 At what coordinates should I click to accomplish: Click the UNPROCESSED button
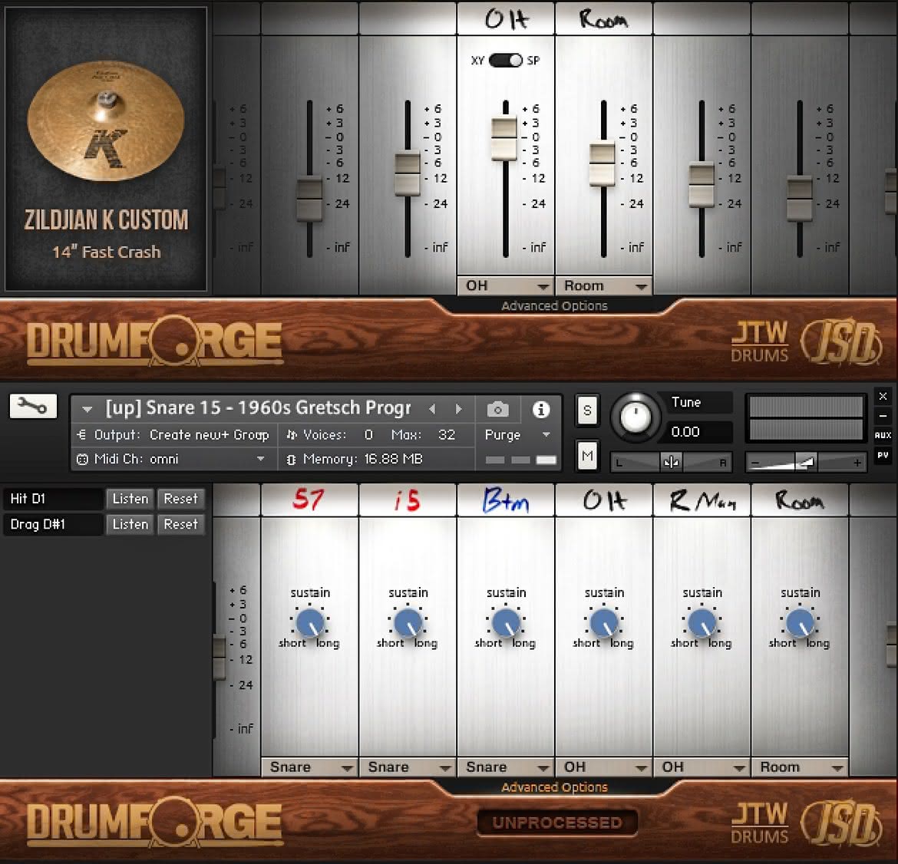pos(557,823)
